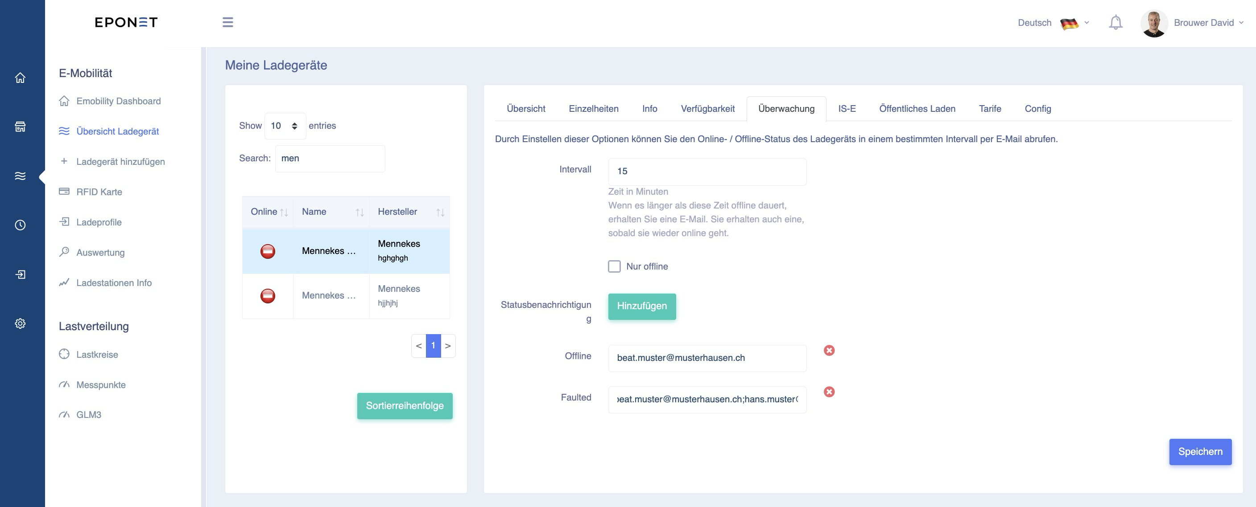Click the Speichern button
Image resolution: width=1256 pixels, height=507 pixels.
coord(1200,451)
